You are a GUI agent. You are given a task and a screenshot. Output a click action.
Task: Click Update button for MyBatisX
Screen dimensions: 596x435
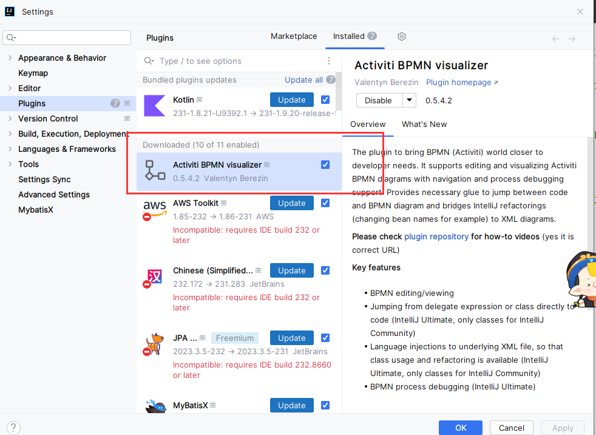click(x=292, y=405)
